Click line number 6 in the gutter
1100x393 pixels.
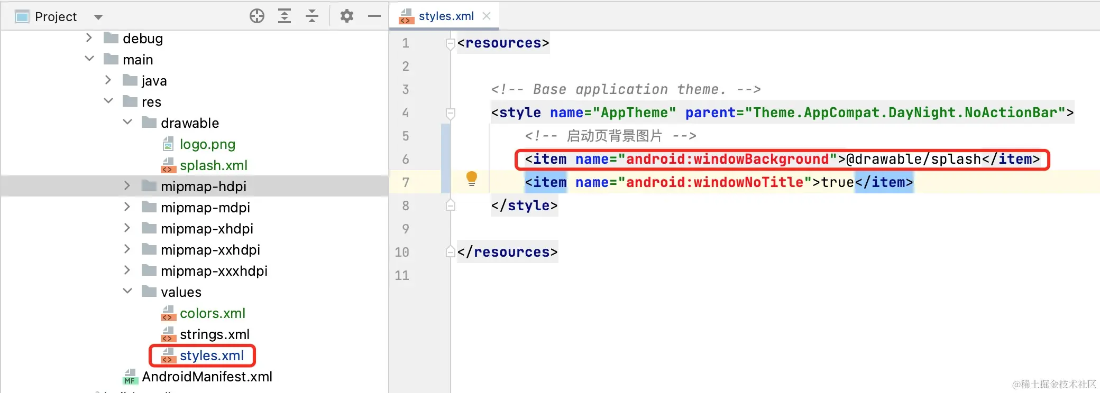[x=406, y=159]
